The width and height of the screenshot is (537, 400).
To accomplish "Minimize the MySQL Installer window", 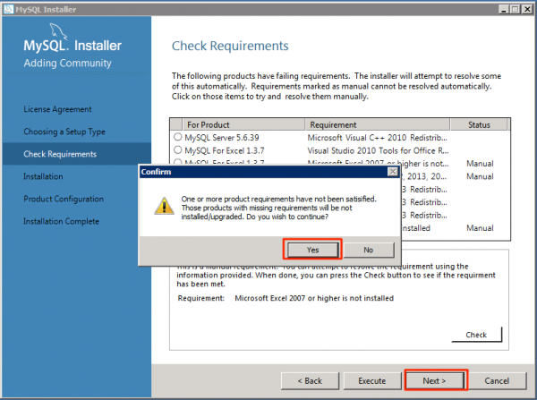I will [503, 9].
